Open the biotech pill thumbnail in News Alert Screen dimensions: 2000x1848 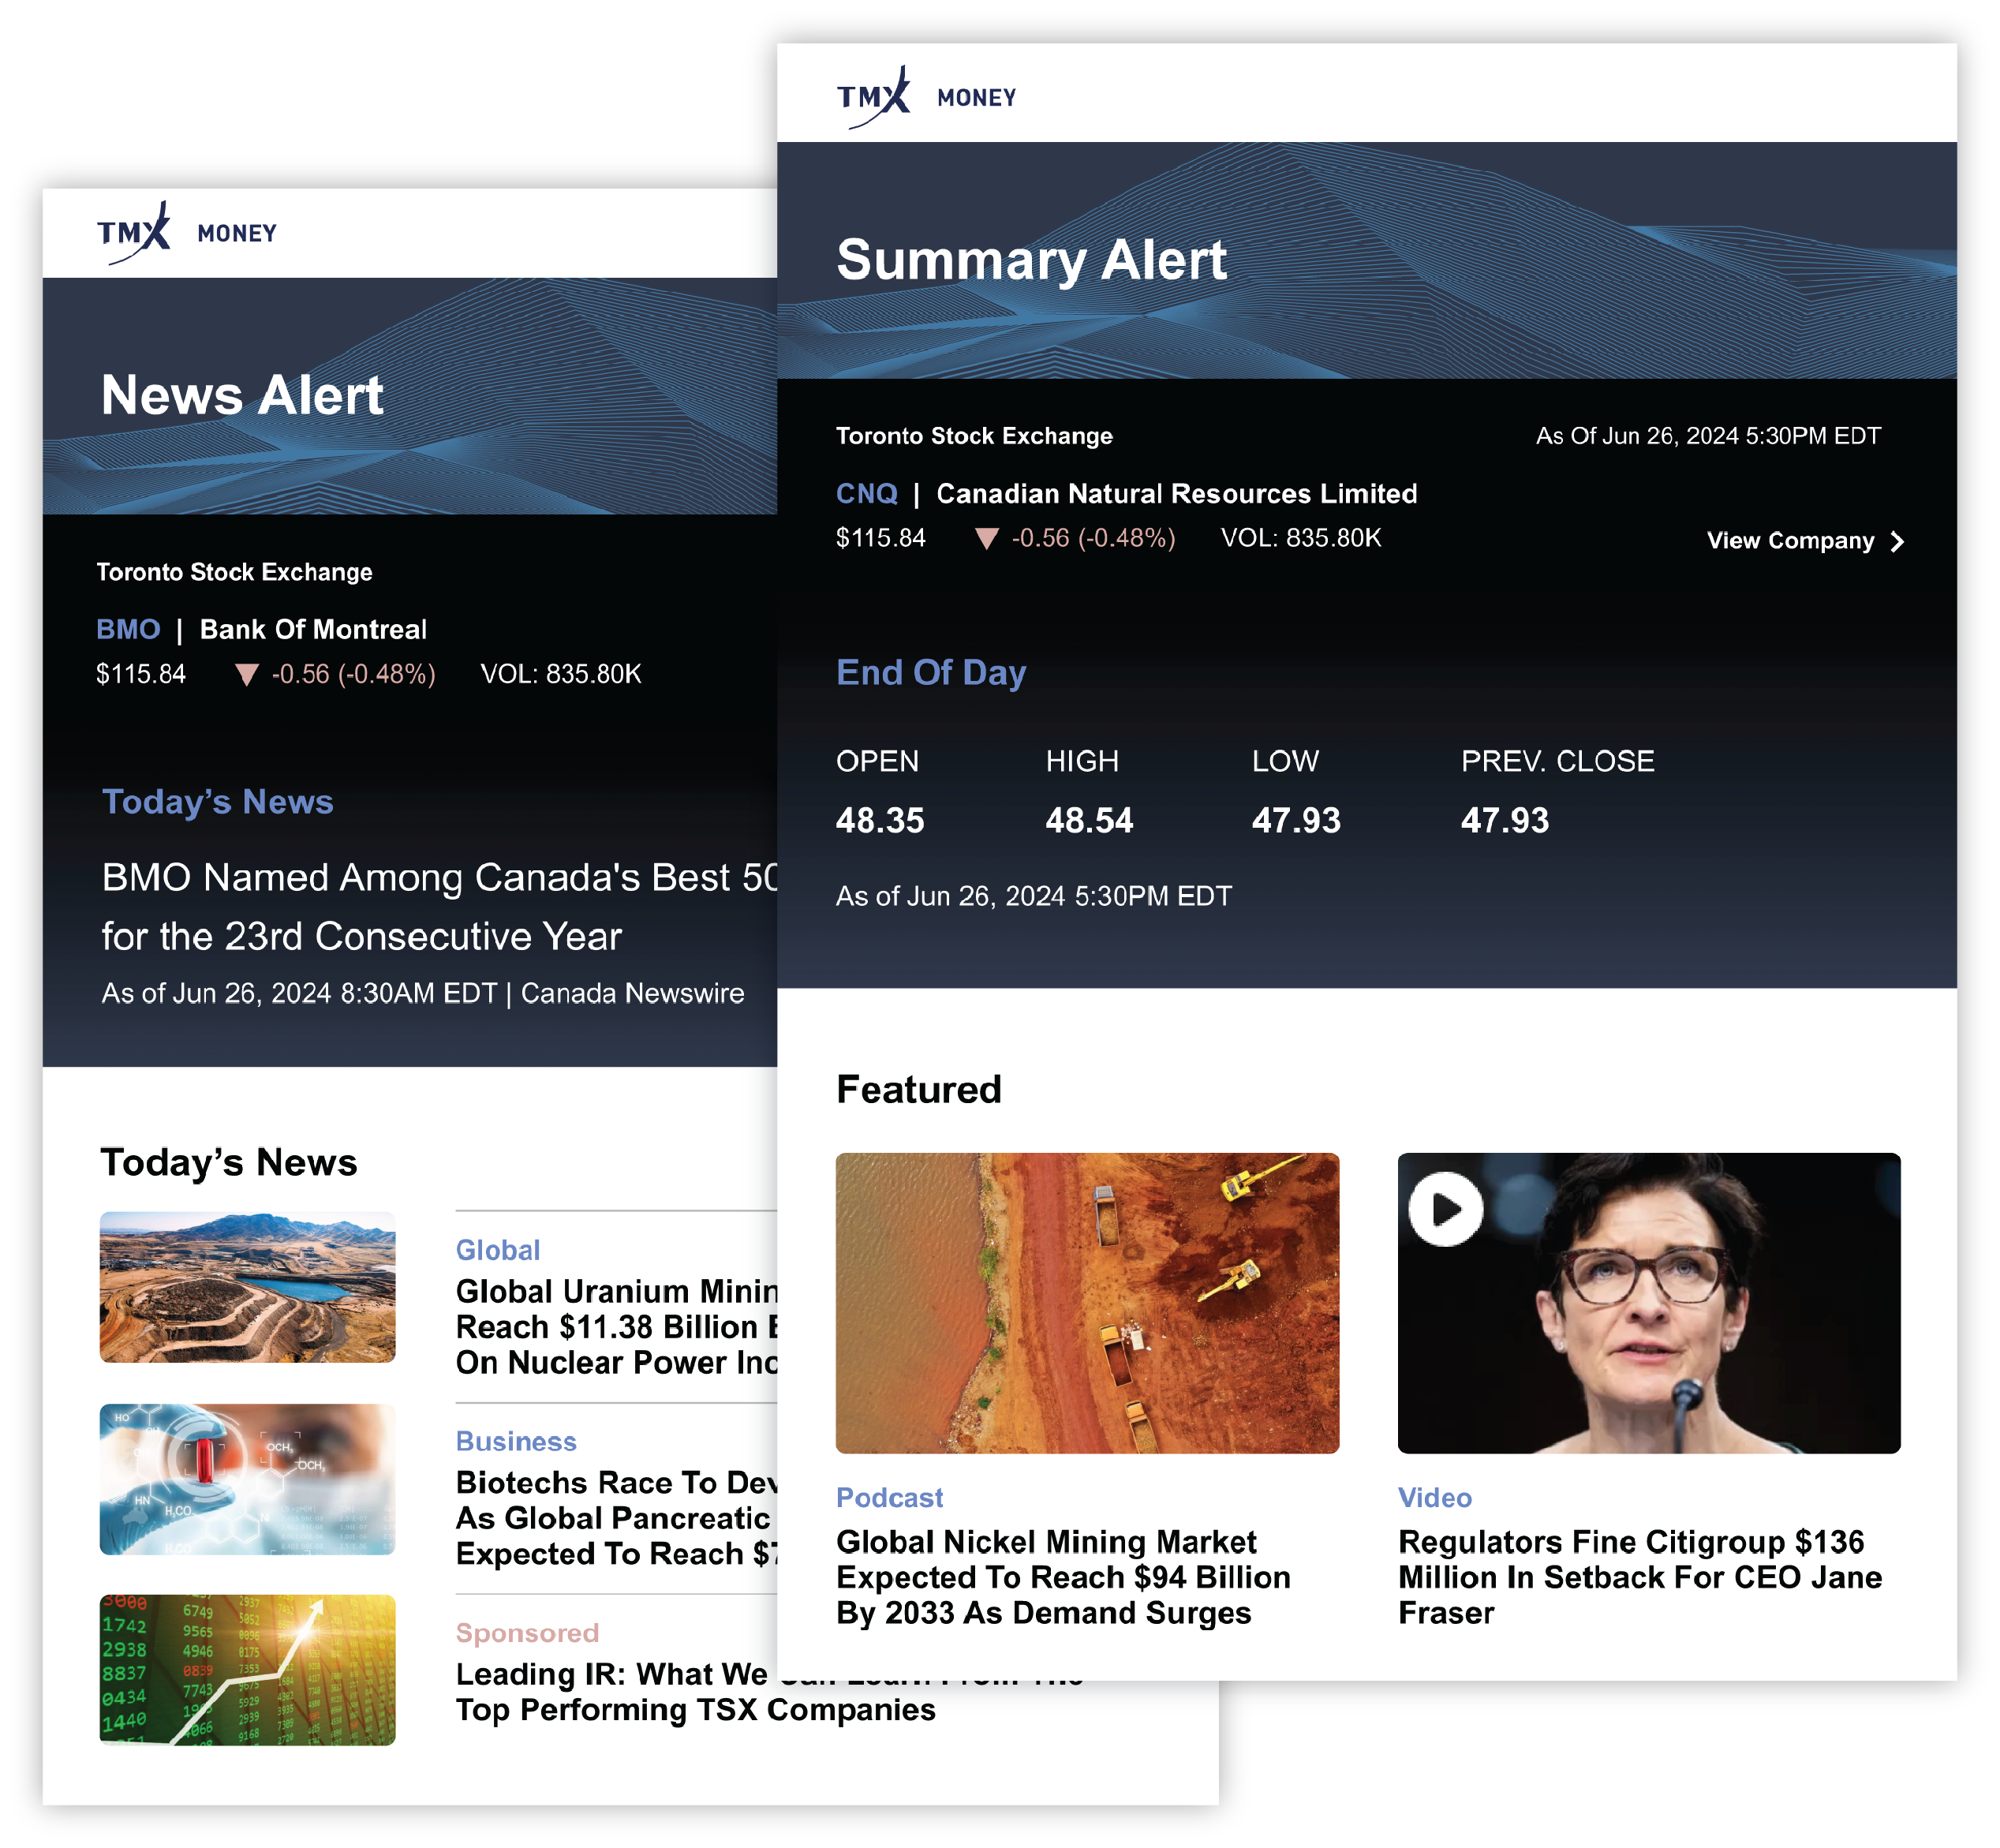[x=247, y=1479]
